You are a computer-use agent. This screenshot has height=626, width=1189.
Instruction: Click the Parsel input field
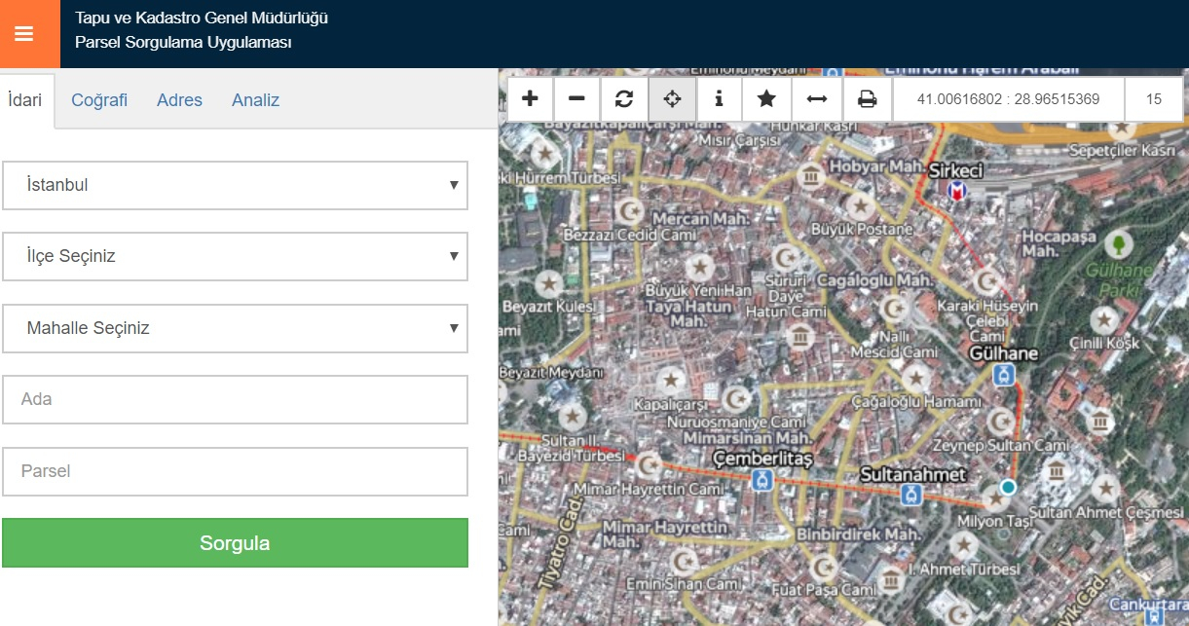(235, 471)
